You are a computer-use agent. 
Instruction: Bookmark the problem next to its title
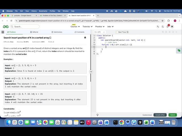click(50, 38)
